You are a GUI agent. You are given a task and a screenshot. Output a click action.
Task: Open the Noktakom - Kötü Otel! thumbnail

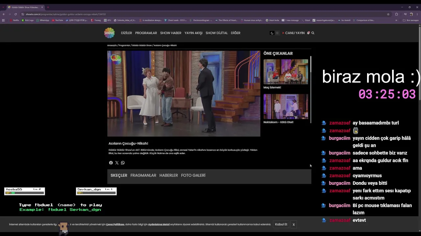click(286, 107)
